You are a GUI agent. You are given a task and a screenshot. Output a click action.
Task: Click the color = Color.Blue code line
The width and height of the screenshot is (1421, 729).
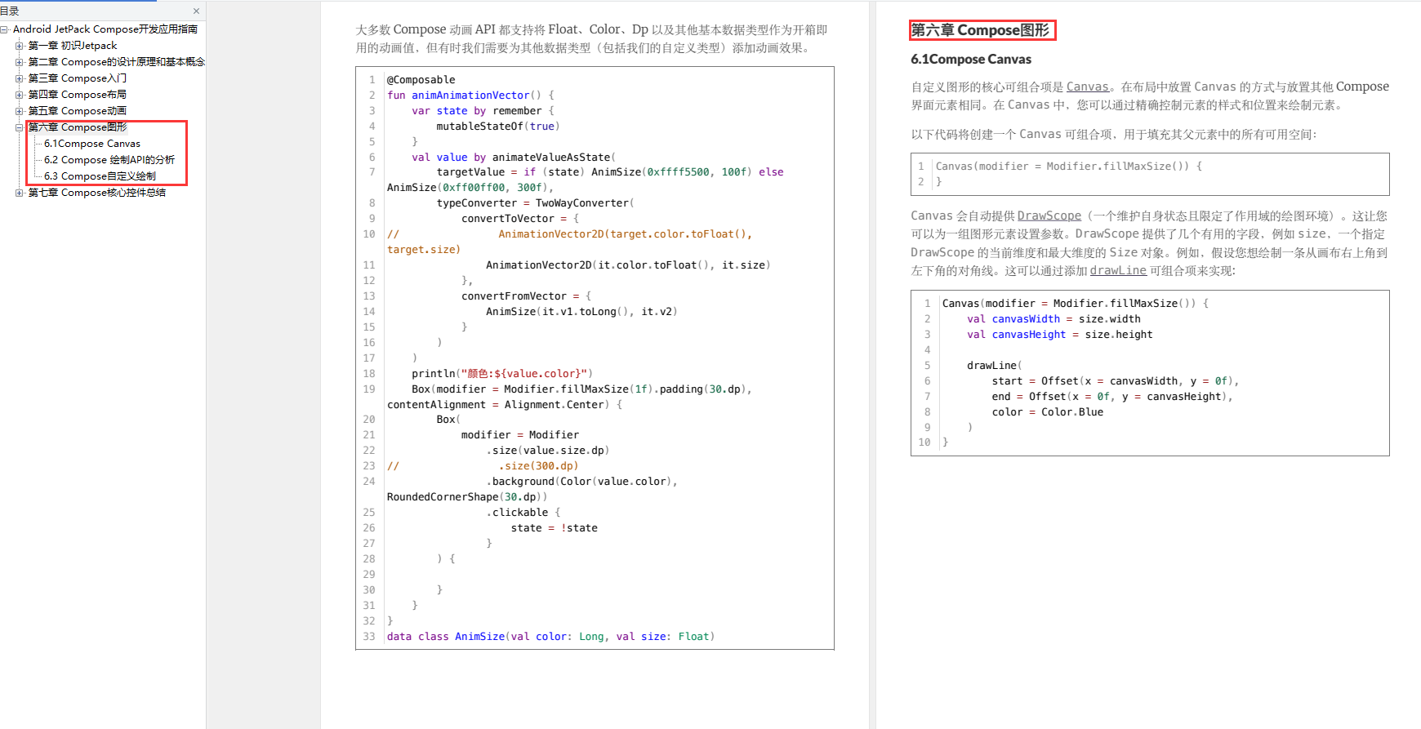point(1048,412)
